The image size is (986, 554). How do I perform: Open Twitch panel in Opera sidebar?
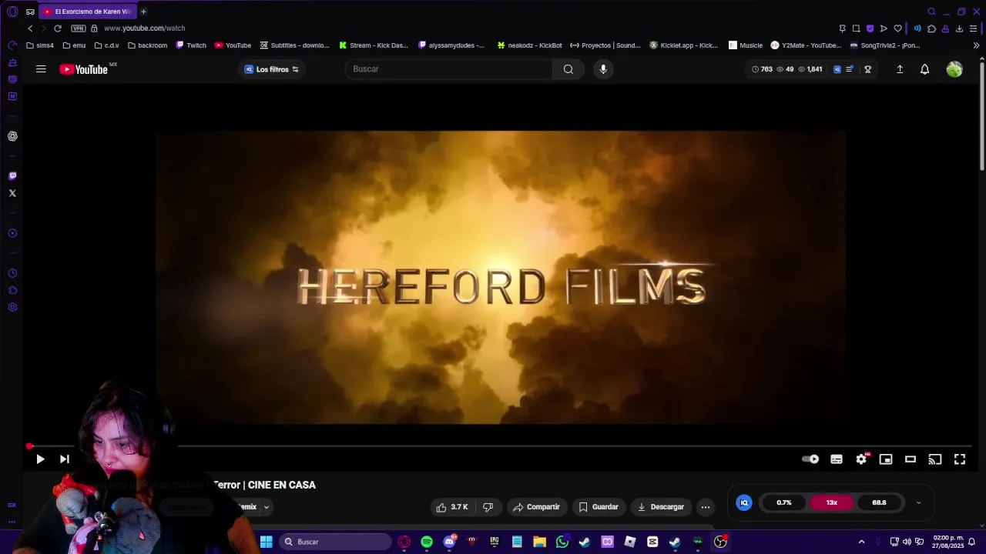(x=12, y=176)
